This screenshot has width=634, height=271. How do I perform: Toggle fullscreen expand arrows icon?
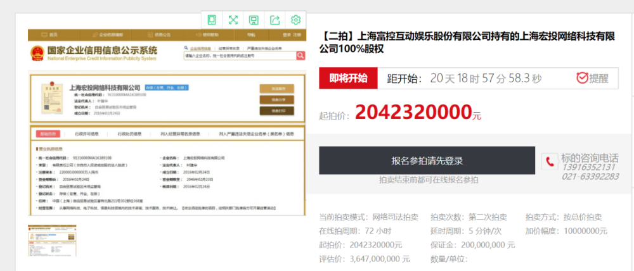(233, 20)
